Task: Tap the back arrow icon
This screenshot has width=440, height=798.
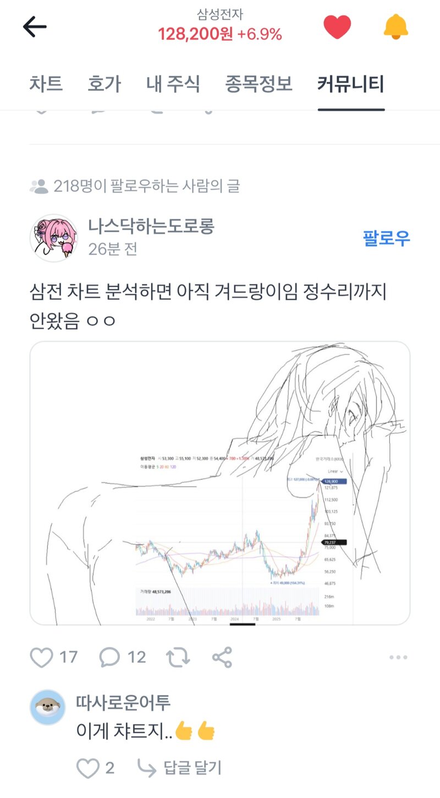Action: [35, 26]
